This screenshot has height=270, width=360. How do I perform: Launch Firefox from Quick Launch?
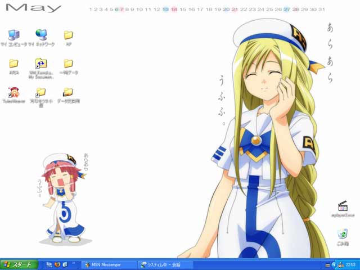pyautogui.click(x=57, y=265)
